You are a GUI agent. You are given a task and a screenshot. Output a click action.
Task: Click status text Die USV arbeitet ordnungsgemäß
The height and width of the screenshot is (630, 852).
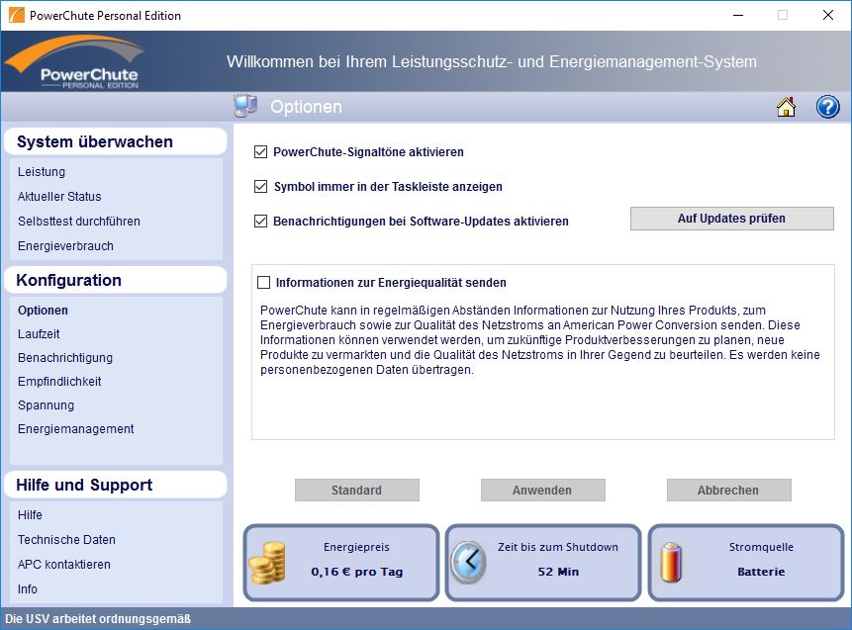(x=98, y=619)
